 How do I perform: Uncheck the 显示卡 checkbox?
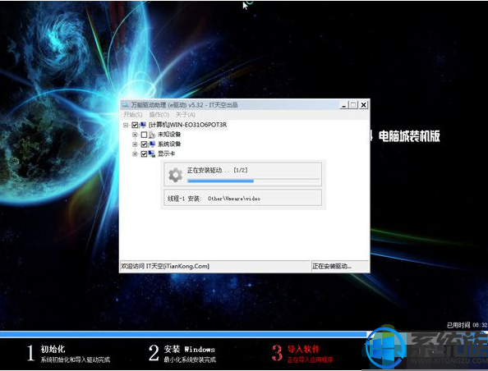tap(144, 154)
